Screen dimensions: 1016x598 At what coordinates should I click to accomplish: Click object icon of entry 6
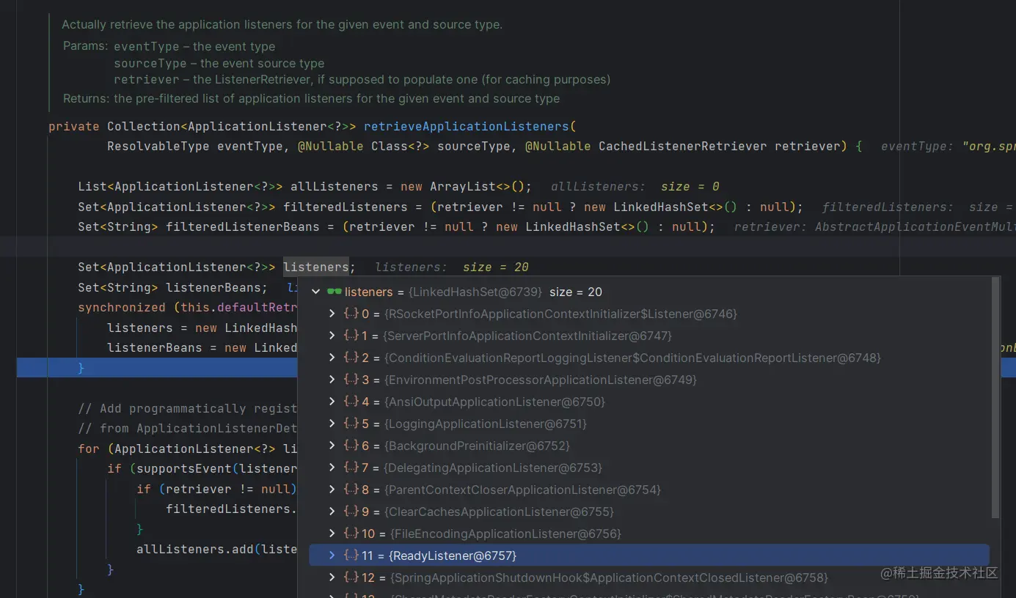(351, 446)
